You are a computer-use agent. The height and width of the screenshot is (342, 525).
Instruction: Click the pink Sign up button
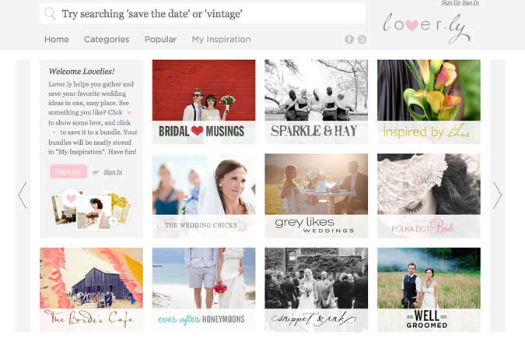[x=68, y=171]
